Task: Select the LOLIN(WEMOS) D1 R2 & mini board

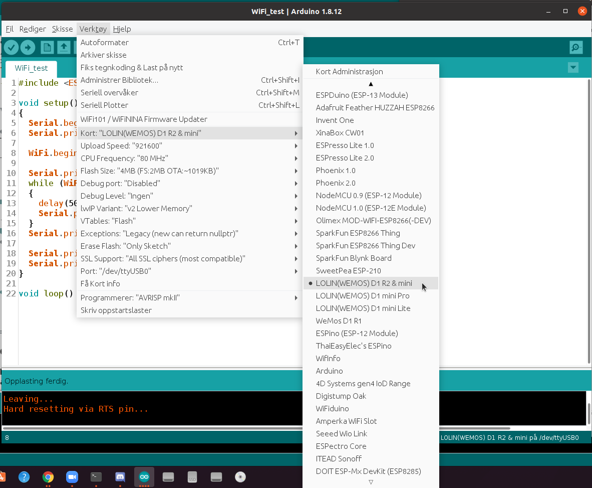Action: pos(371,283)
